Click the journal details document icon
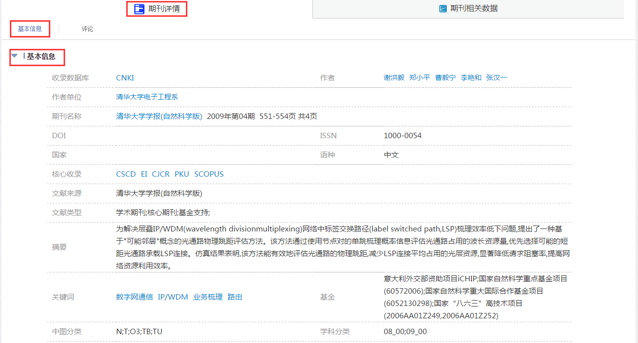This screenshot has height=343, width=638. pos(139,9)
